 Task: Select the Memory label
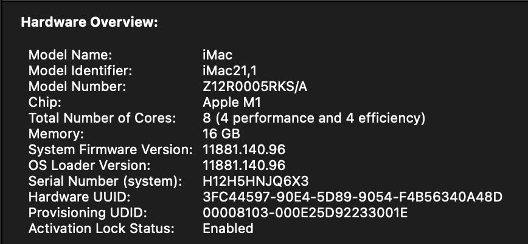[x=56, y=134]
